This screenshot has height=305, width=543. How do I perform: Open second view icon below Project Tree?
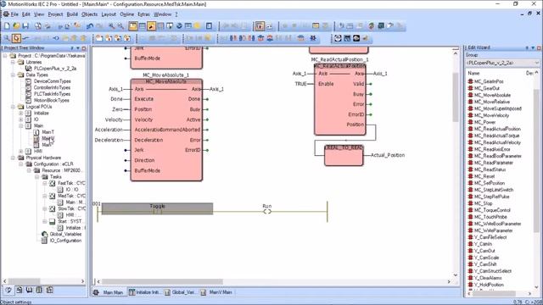coord(19,290)
